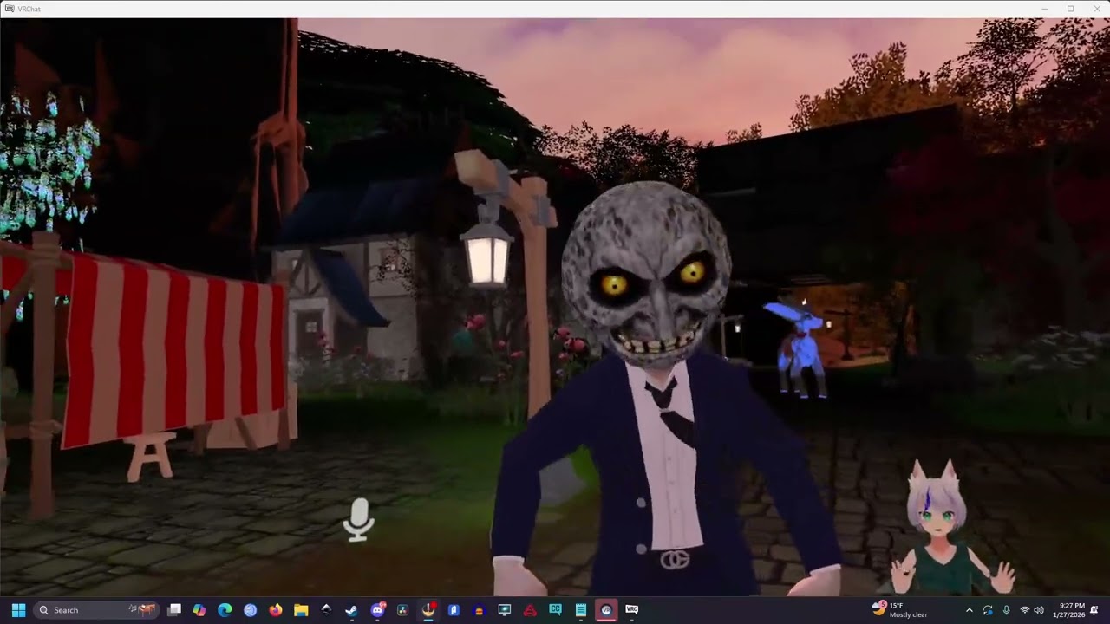Screen dimensions: 1110x624
Task: Click the microphone icon in the VRChat view
Action: coord(358,520)
